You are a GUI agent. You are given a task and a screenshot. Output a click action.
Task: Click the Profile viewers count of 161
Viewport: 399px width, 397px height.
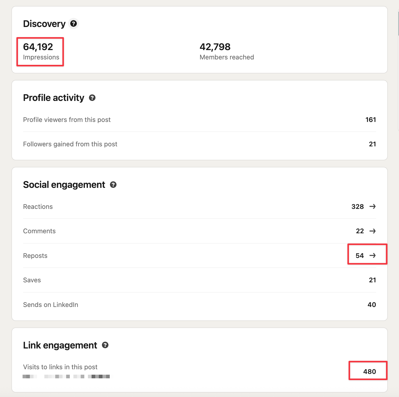pyautogui.click(x=371, y=120)
